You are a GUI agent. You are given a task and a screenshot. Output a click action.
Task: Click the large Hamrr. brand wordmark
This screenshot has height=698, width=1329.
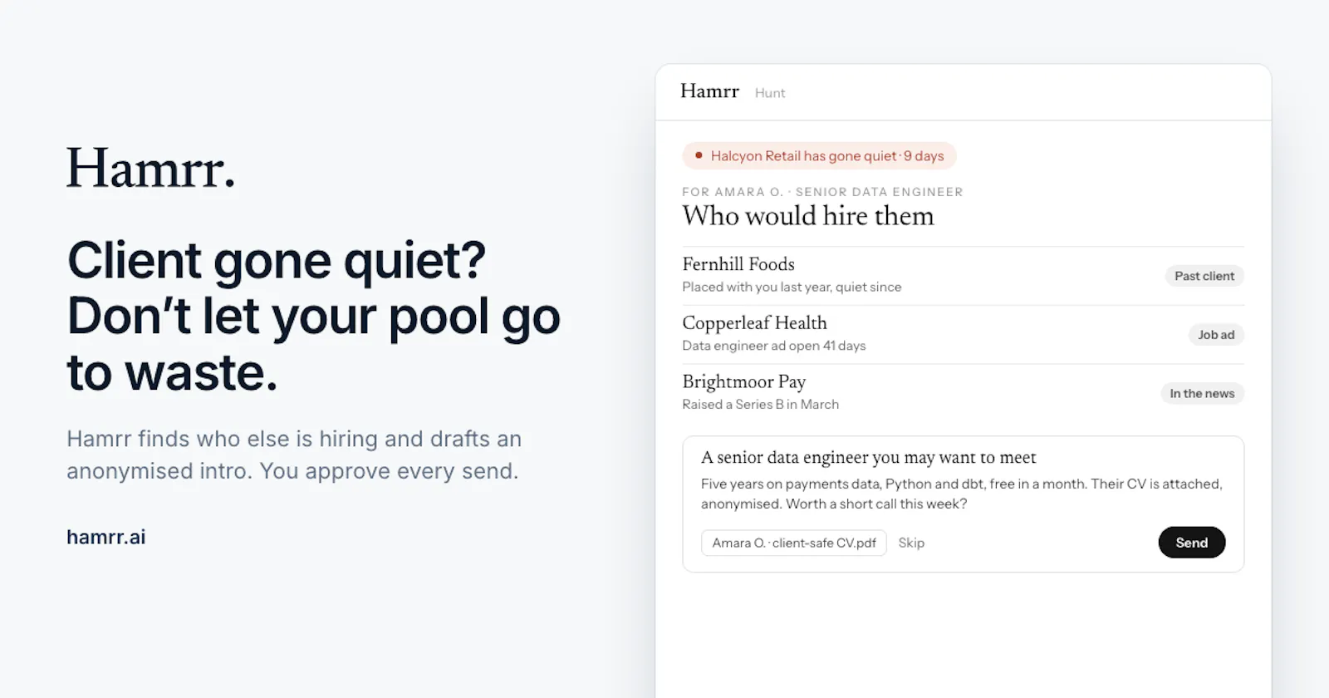point(151,169)
